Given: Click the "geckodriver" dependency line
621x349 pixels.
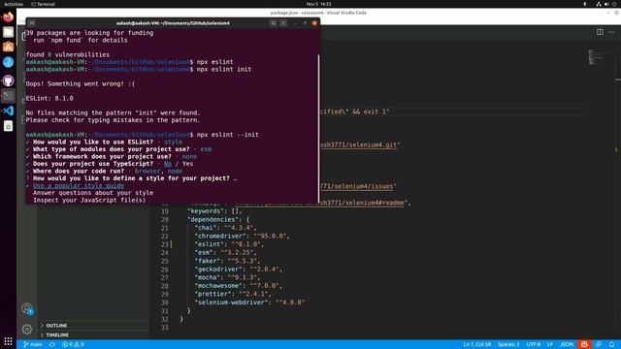Looking at the screenshot, I should coord(238,270).
